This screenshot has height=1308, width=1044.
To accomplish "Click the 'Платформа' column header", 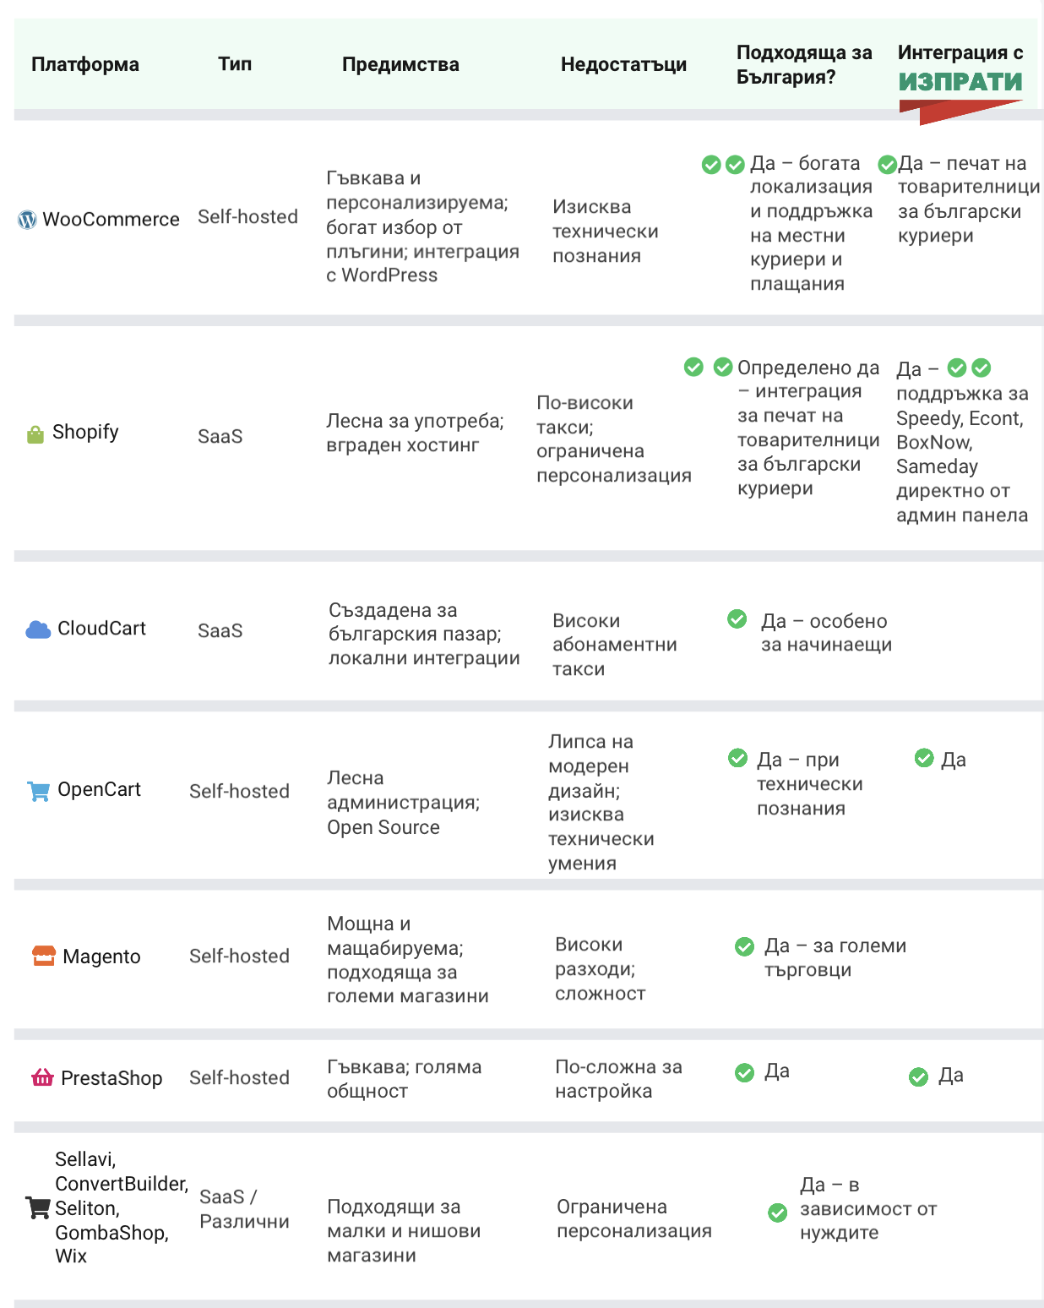I will click(85, 64).
